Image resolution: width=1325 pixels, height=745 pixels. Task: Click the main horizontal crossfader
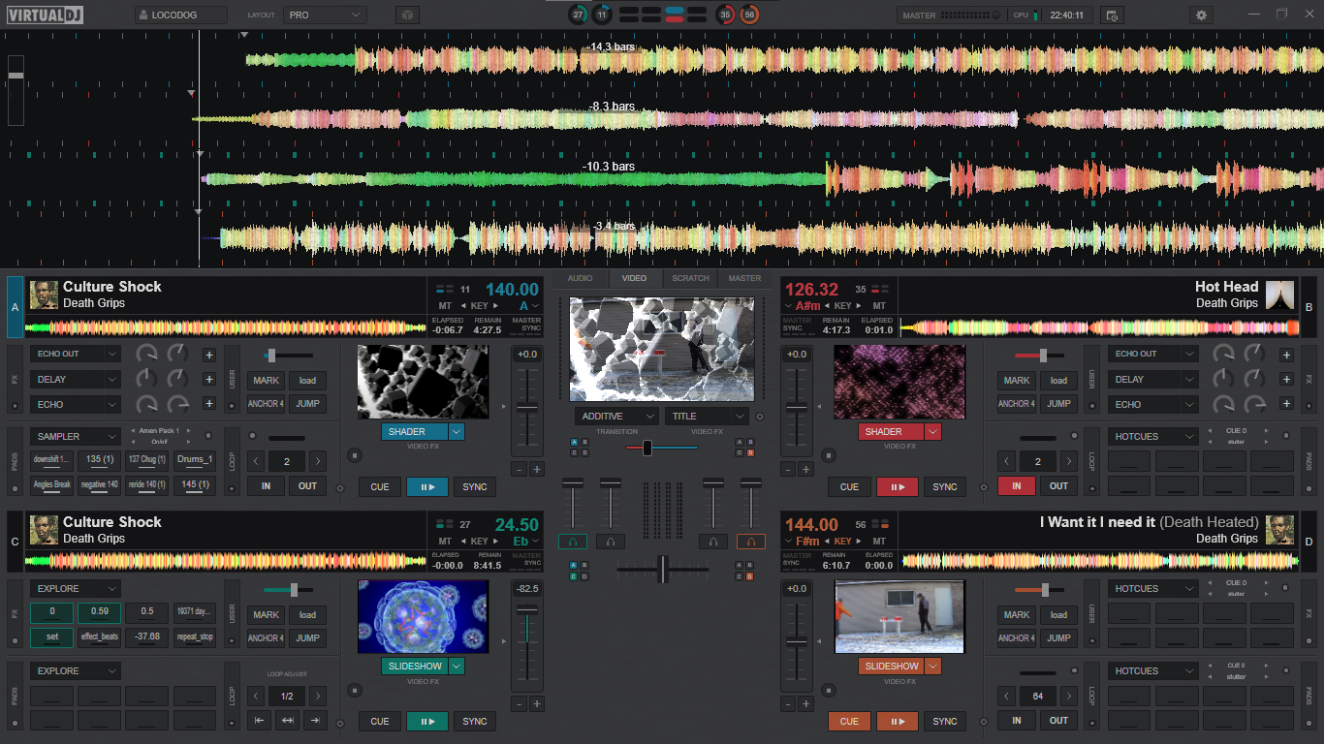(663, 570)
